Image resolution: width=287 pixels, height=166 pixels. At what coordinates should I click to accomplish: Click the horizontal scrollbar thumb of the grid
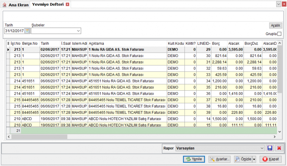pyautogui.click(x=39, y=137)
